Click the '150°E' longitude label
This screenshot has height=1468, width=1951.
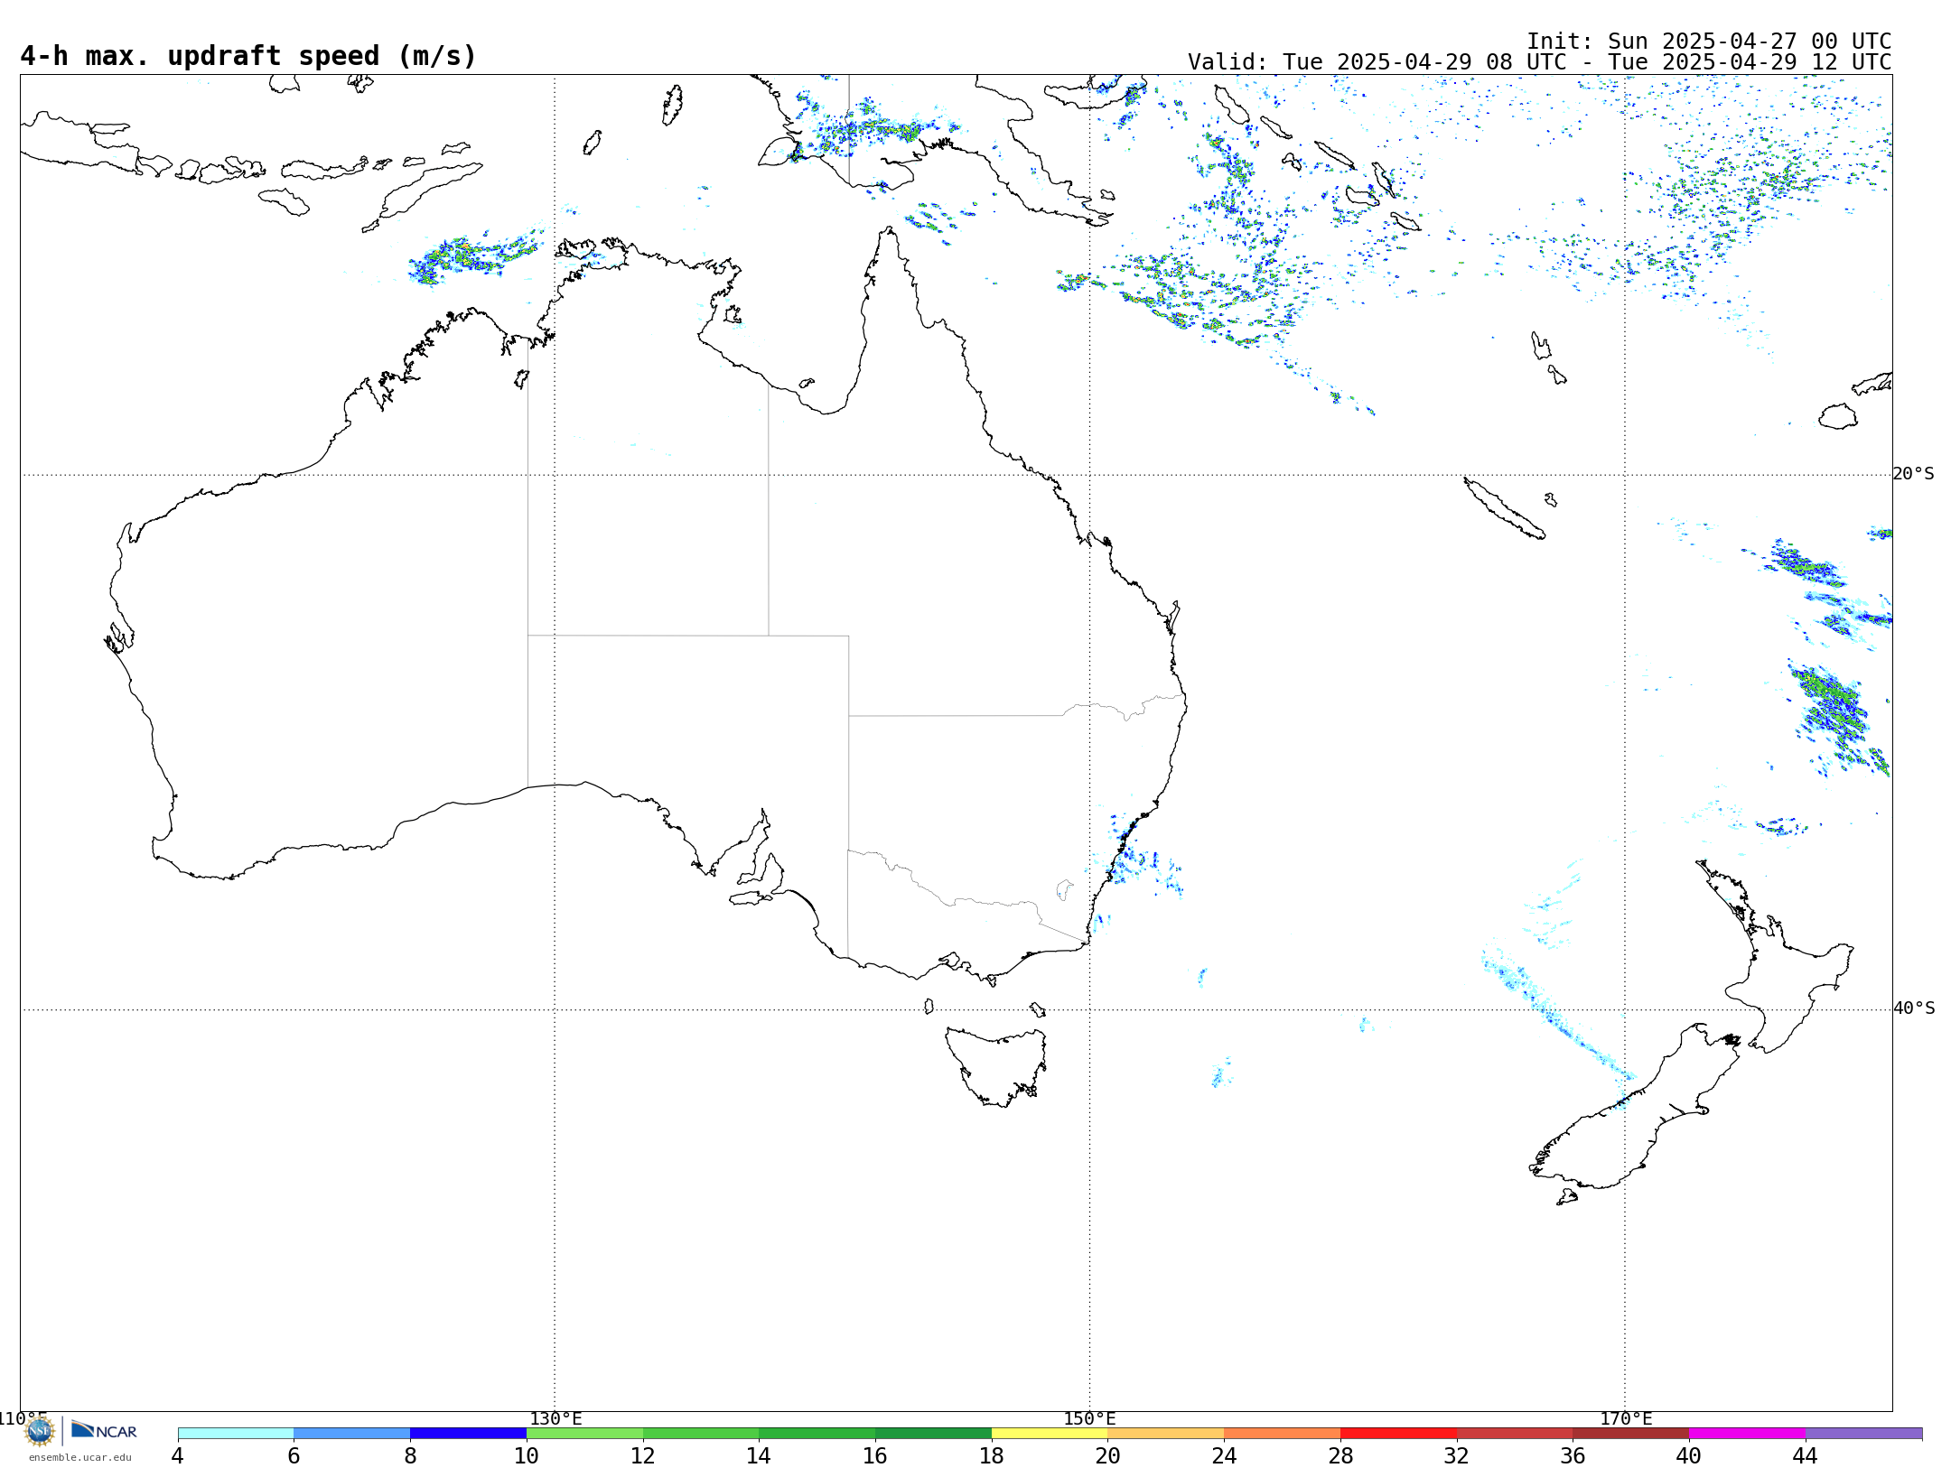(1089, 1418)
